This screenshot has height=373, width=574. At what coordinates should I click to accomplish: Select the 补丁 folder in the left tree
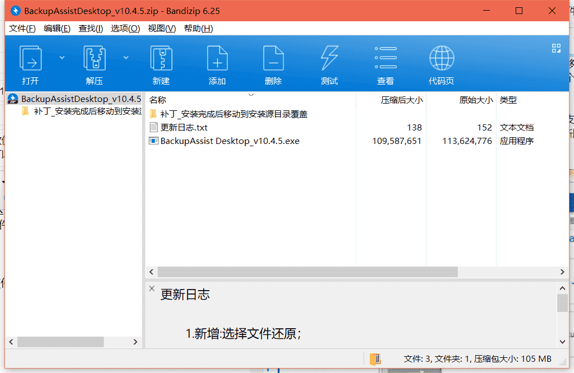[87, 111]
